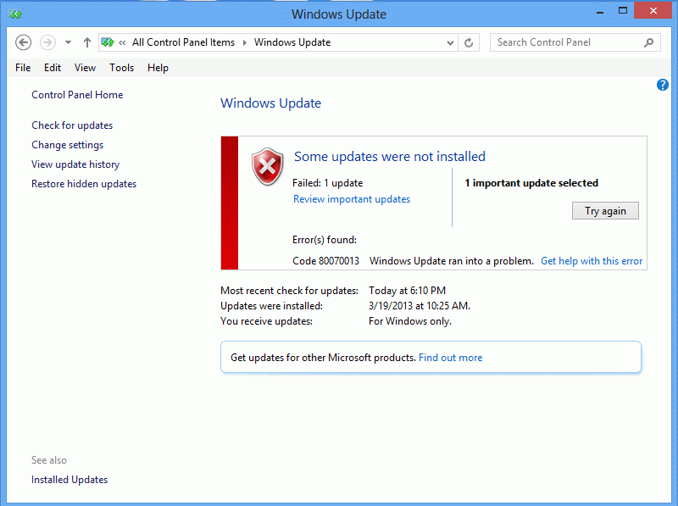Click 'For Windows only.' value
The image size is (678, 506).
tap(410, 321)
